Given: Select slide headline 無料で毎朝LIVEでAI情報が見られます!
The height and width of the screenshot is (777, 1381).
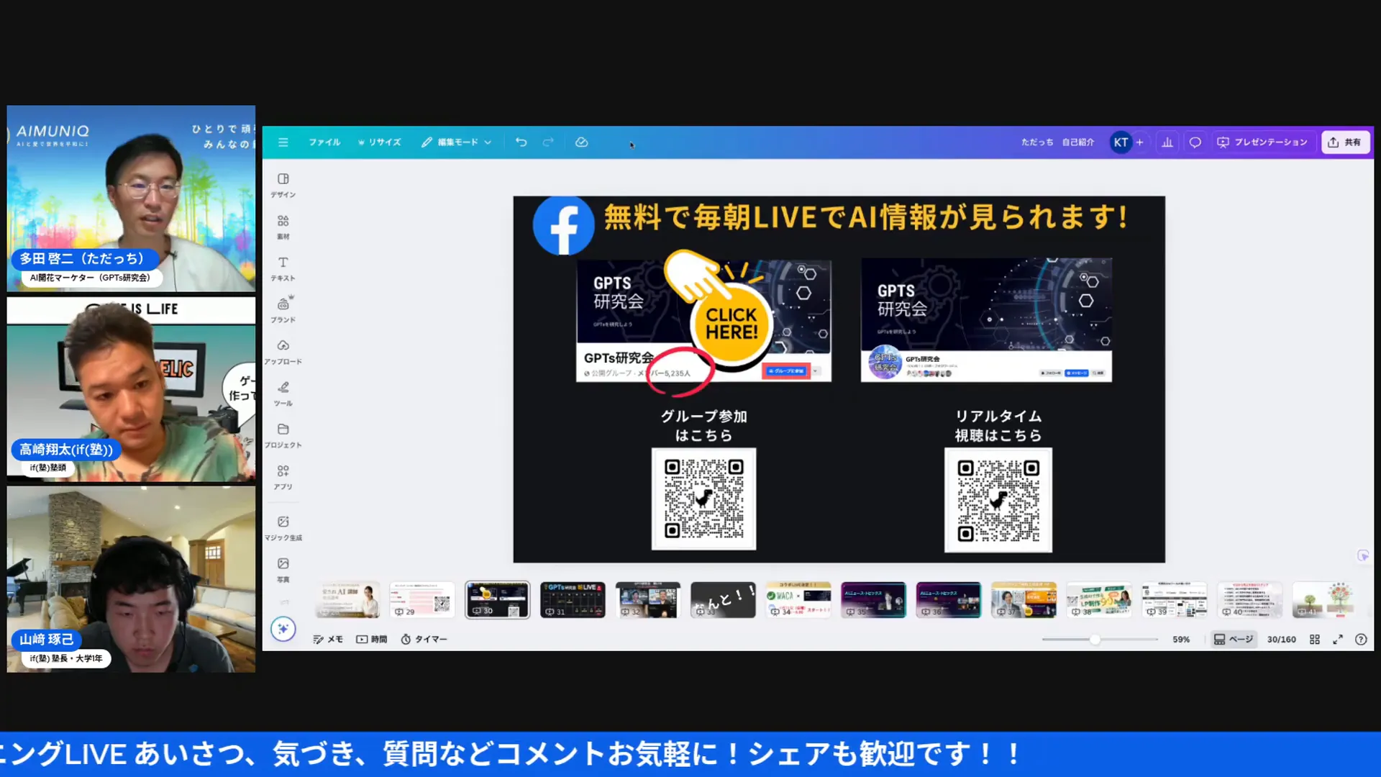Looking at the screenshot, I should click(866, 217).
